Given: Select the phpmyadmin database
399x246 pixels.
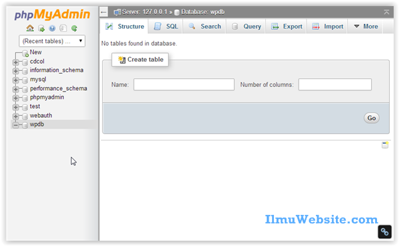Looking at the screenshot, I should [47, 97].
